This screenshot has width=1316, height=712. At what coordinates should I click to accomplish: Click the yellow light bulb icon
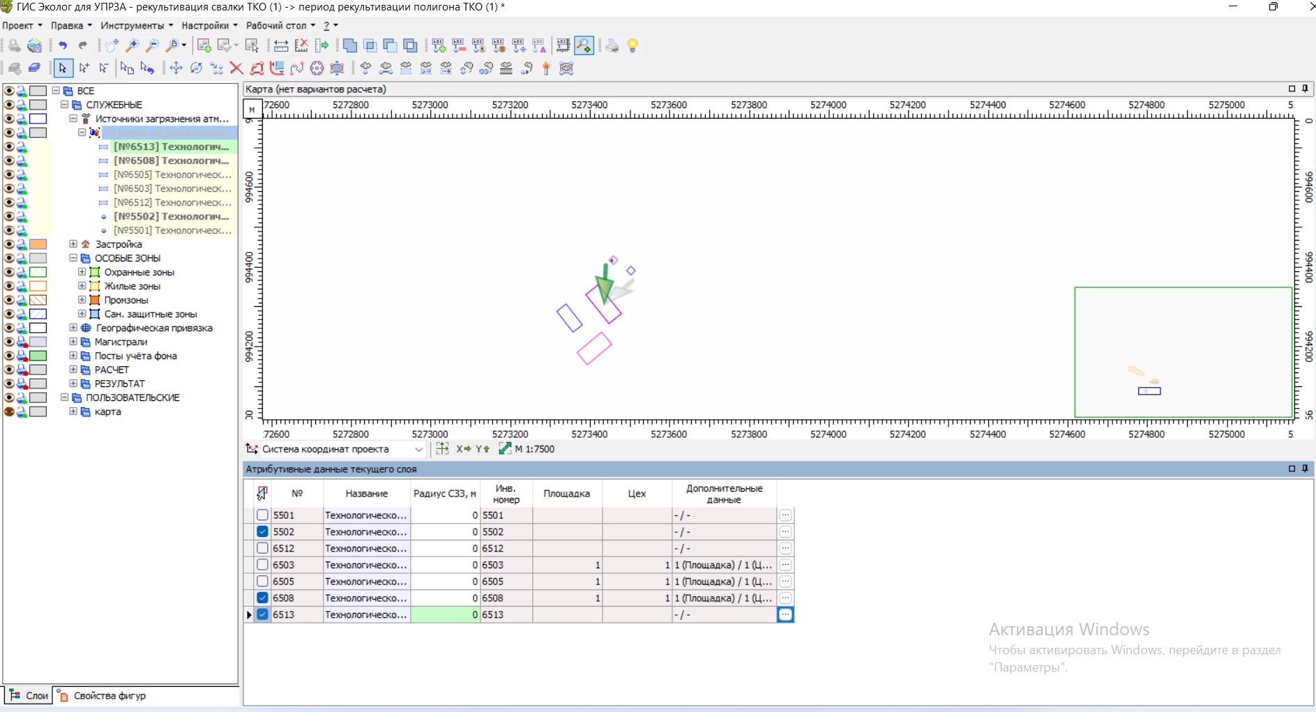click(633, 46)
